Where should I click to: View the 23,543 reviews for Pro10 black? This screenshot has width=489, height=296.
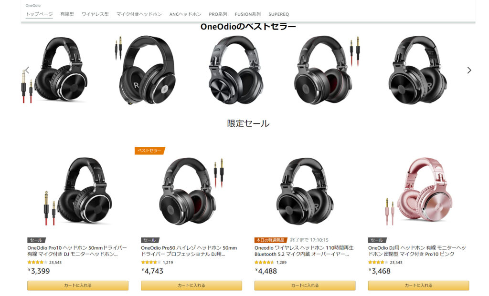(x=55, y=262)
